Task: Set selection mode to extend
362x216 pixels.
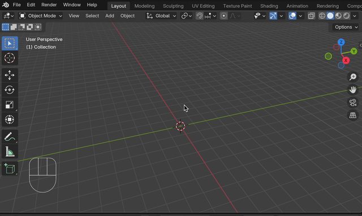Action: (x=14, y=27)
